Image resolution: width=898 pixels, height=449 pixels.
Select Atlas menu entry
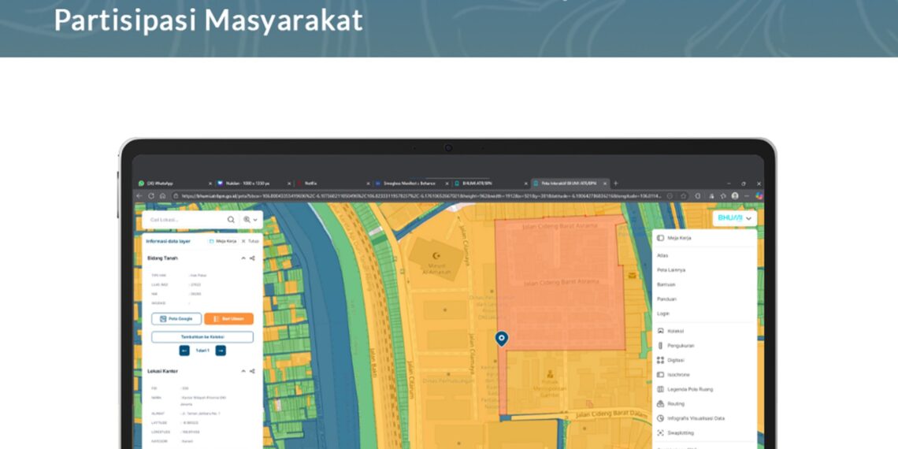[662, 255]
